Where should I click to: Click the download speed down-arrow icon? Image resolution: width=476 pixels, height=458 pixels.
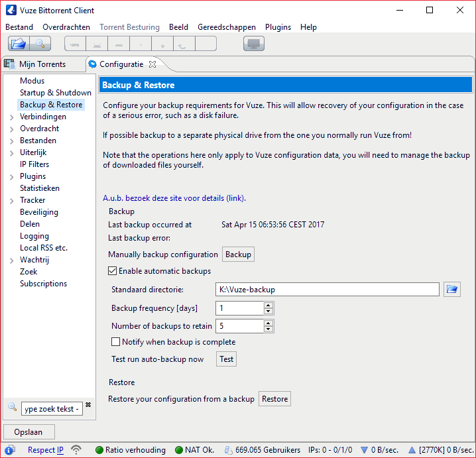[x=364, y=450]
